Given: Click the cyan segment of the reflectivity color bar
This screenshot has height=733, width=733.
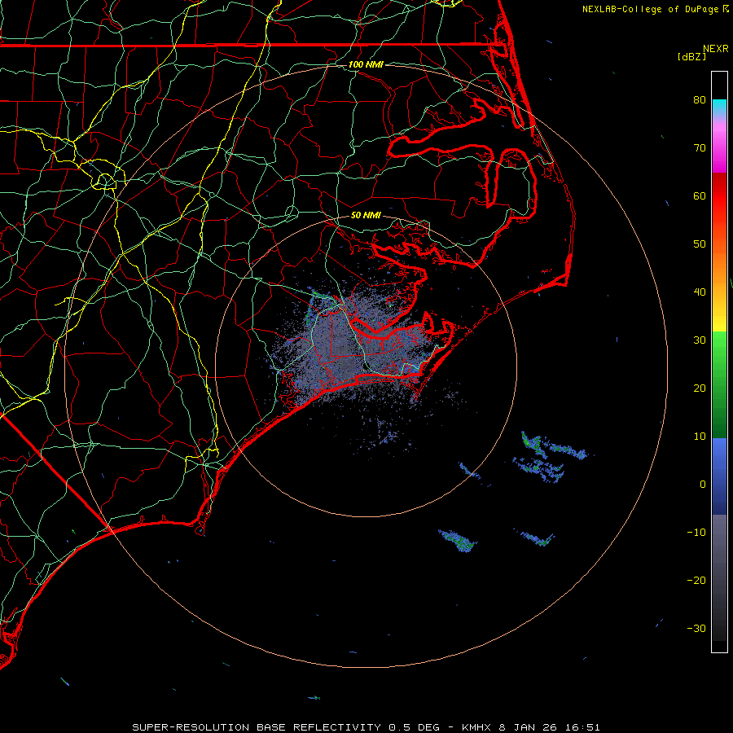Looking at the screenshot, I should (x=719, y=107).
